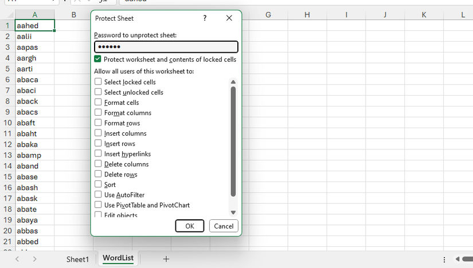
Task: Allow Insert columns permission
Action: pos(98,133)
